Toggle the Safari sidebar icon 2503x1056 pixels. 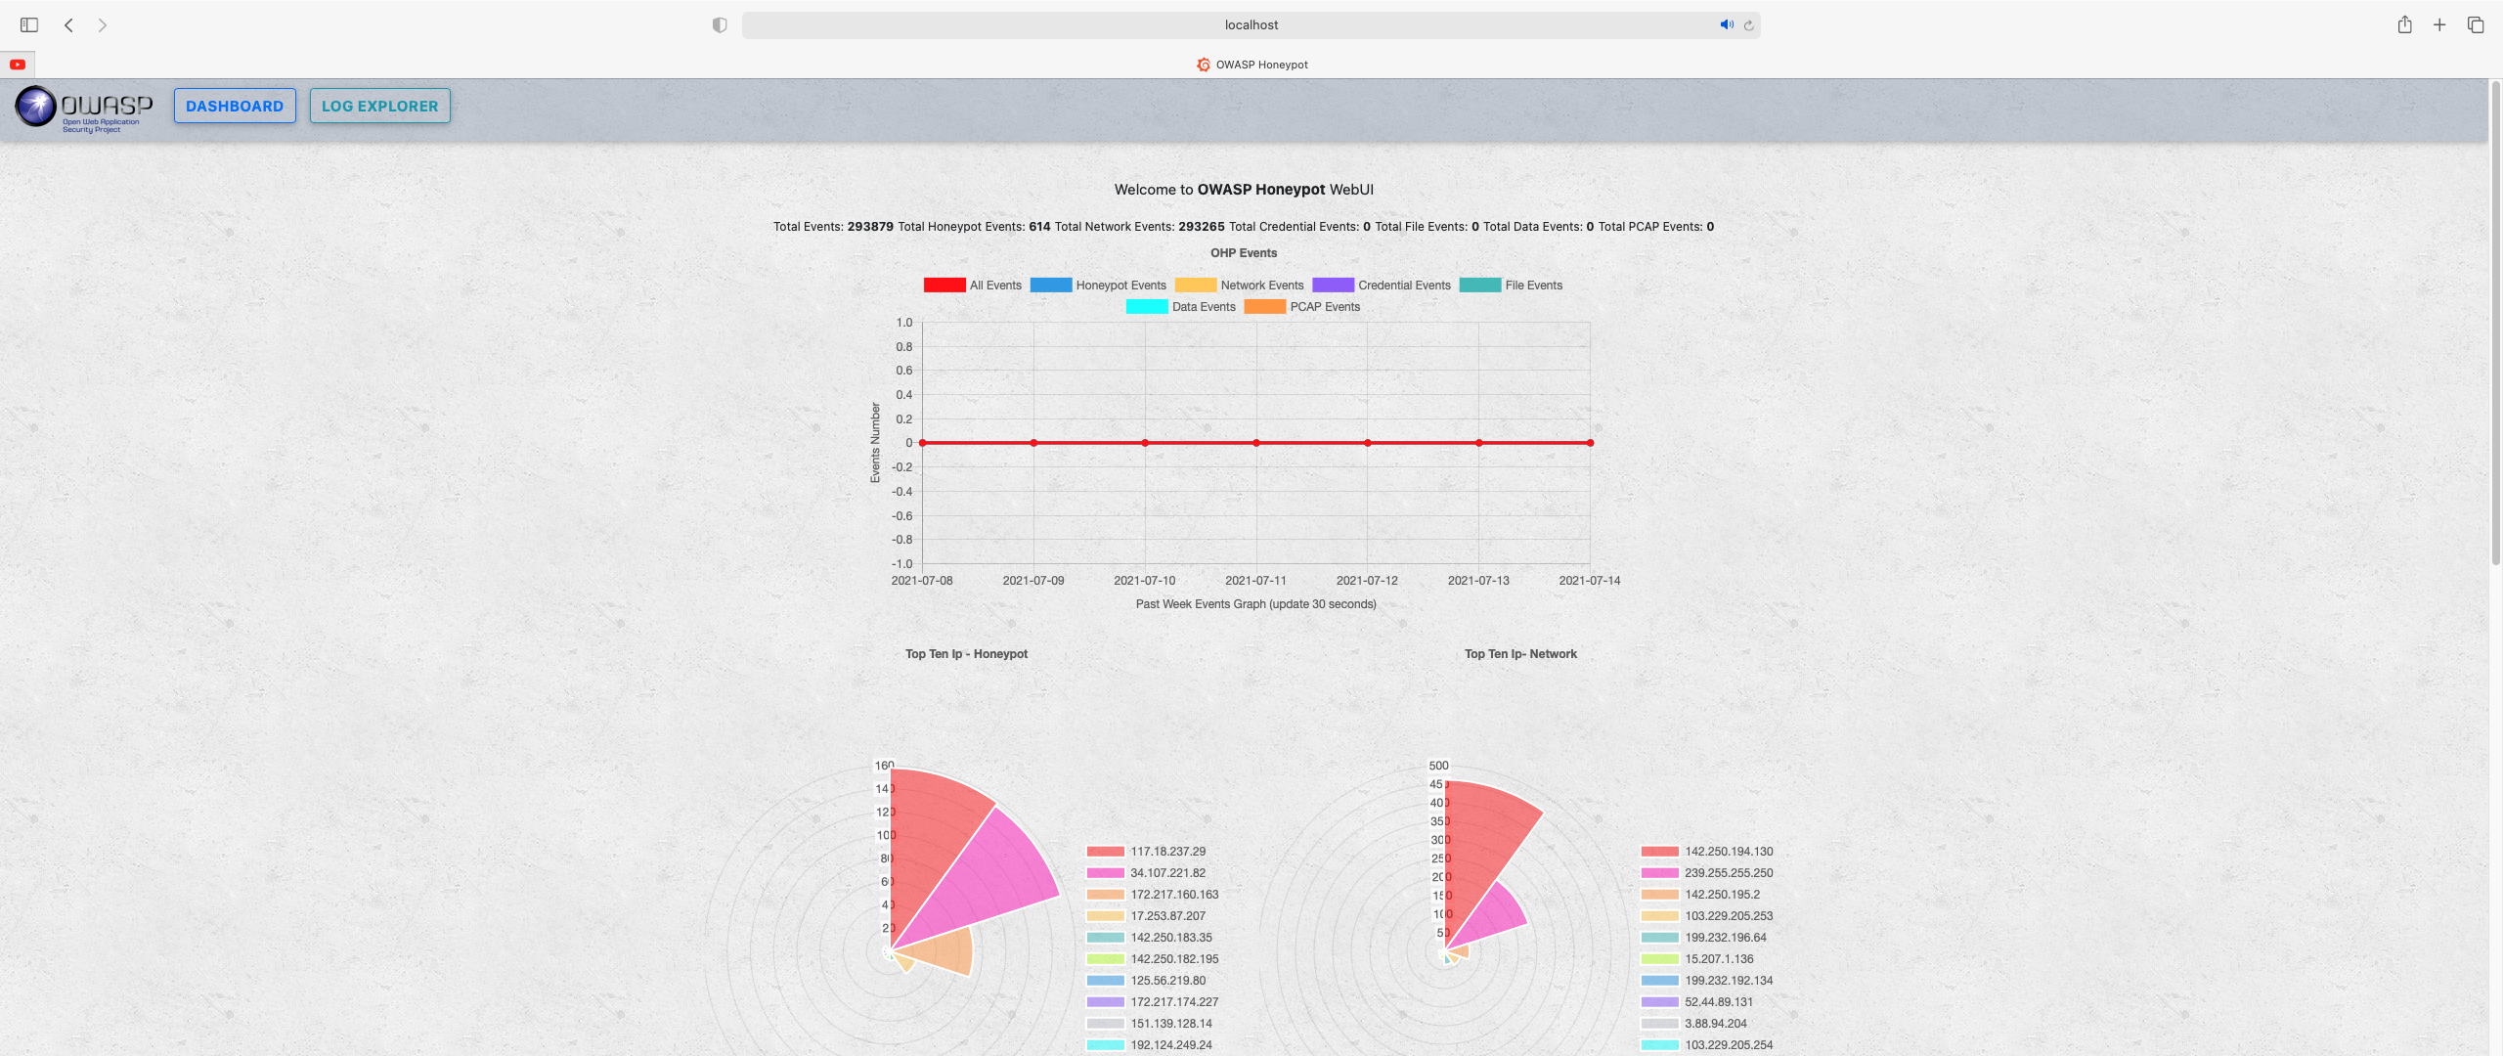point(29,25)
